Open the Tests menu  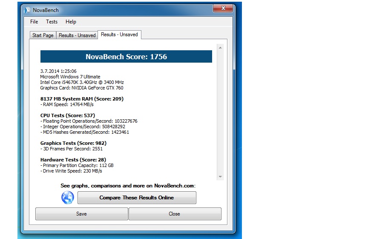[x=52, y=22]
